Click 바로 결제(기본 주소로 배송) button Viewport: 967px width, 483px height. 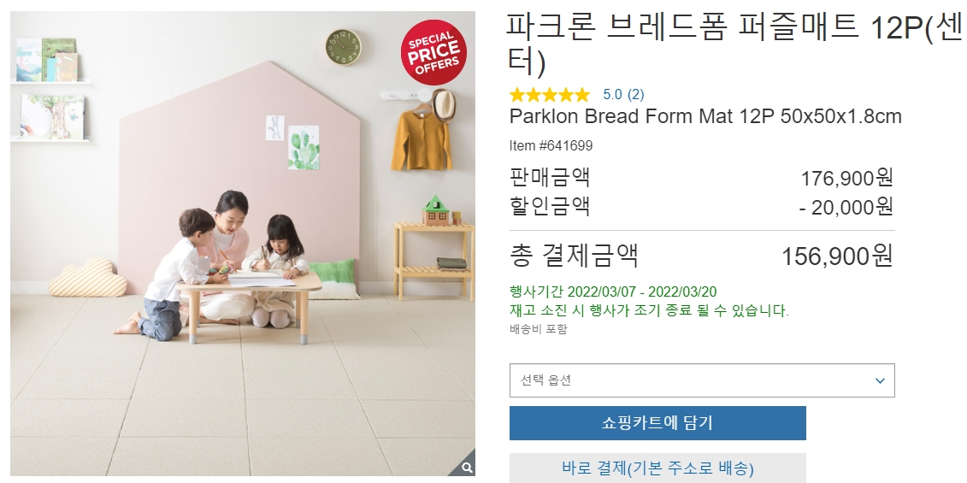(x=657, y=468)
